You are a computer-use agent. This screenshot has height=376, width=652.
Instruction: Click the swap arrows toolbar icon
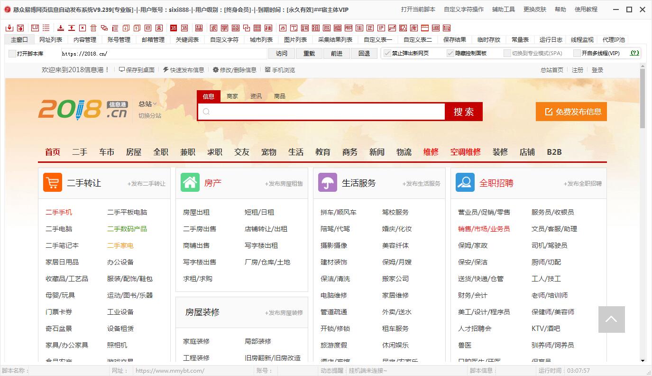pyautogui.click(x=392, y=28)
